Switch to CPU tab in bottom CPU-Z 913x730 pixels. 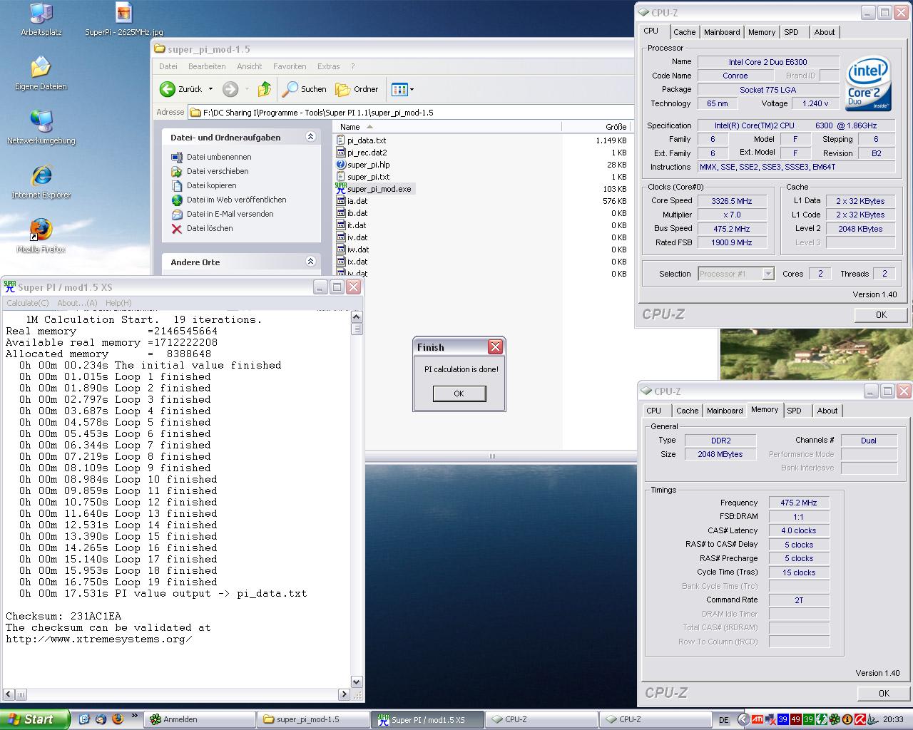tap(654, 411)
